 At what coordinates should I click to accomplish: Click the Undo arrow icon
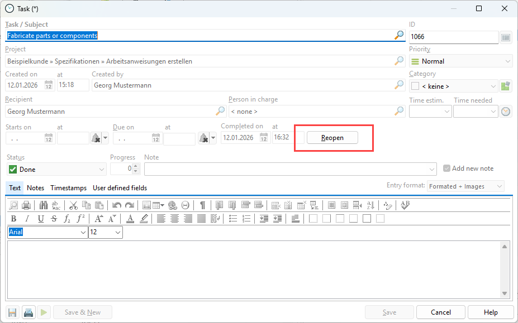tap(117, 205)
